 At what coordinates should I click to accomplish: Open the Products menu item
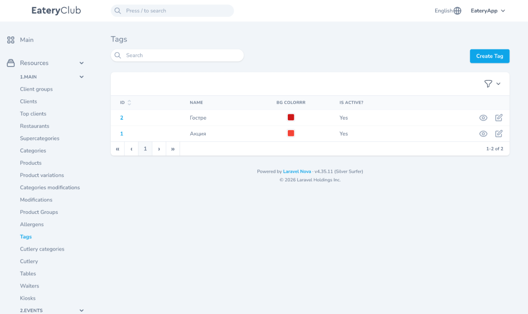(x=31, y=163)
